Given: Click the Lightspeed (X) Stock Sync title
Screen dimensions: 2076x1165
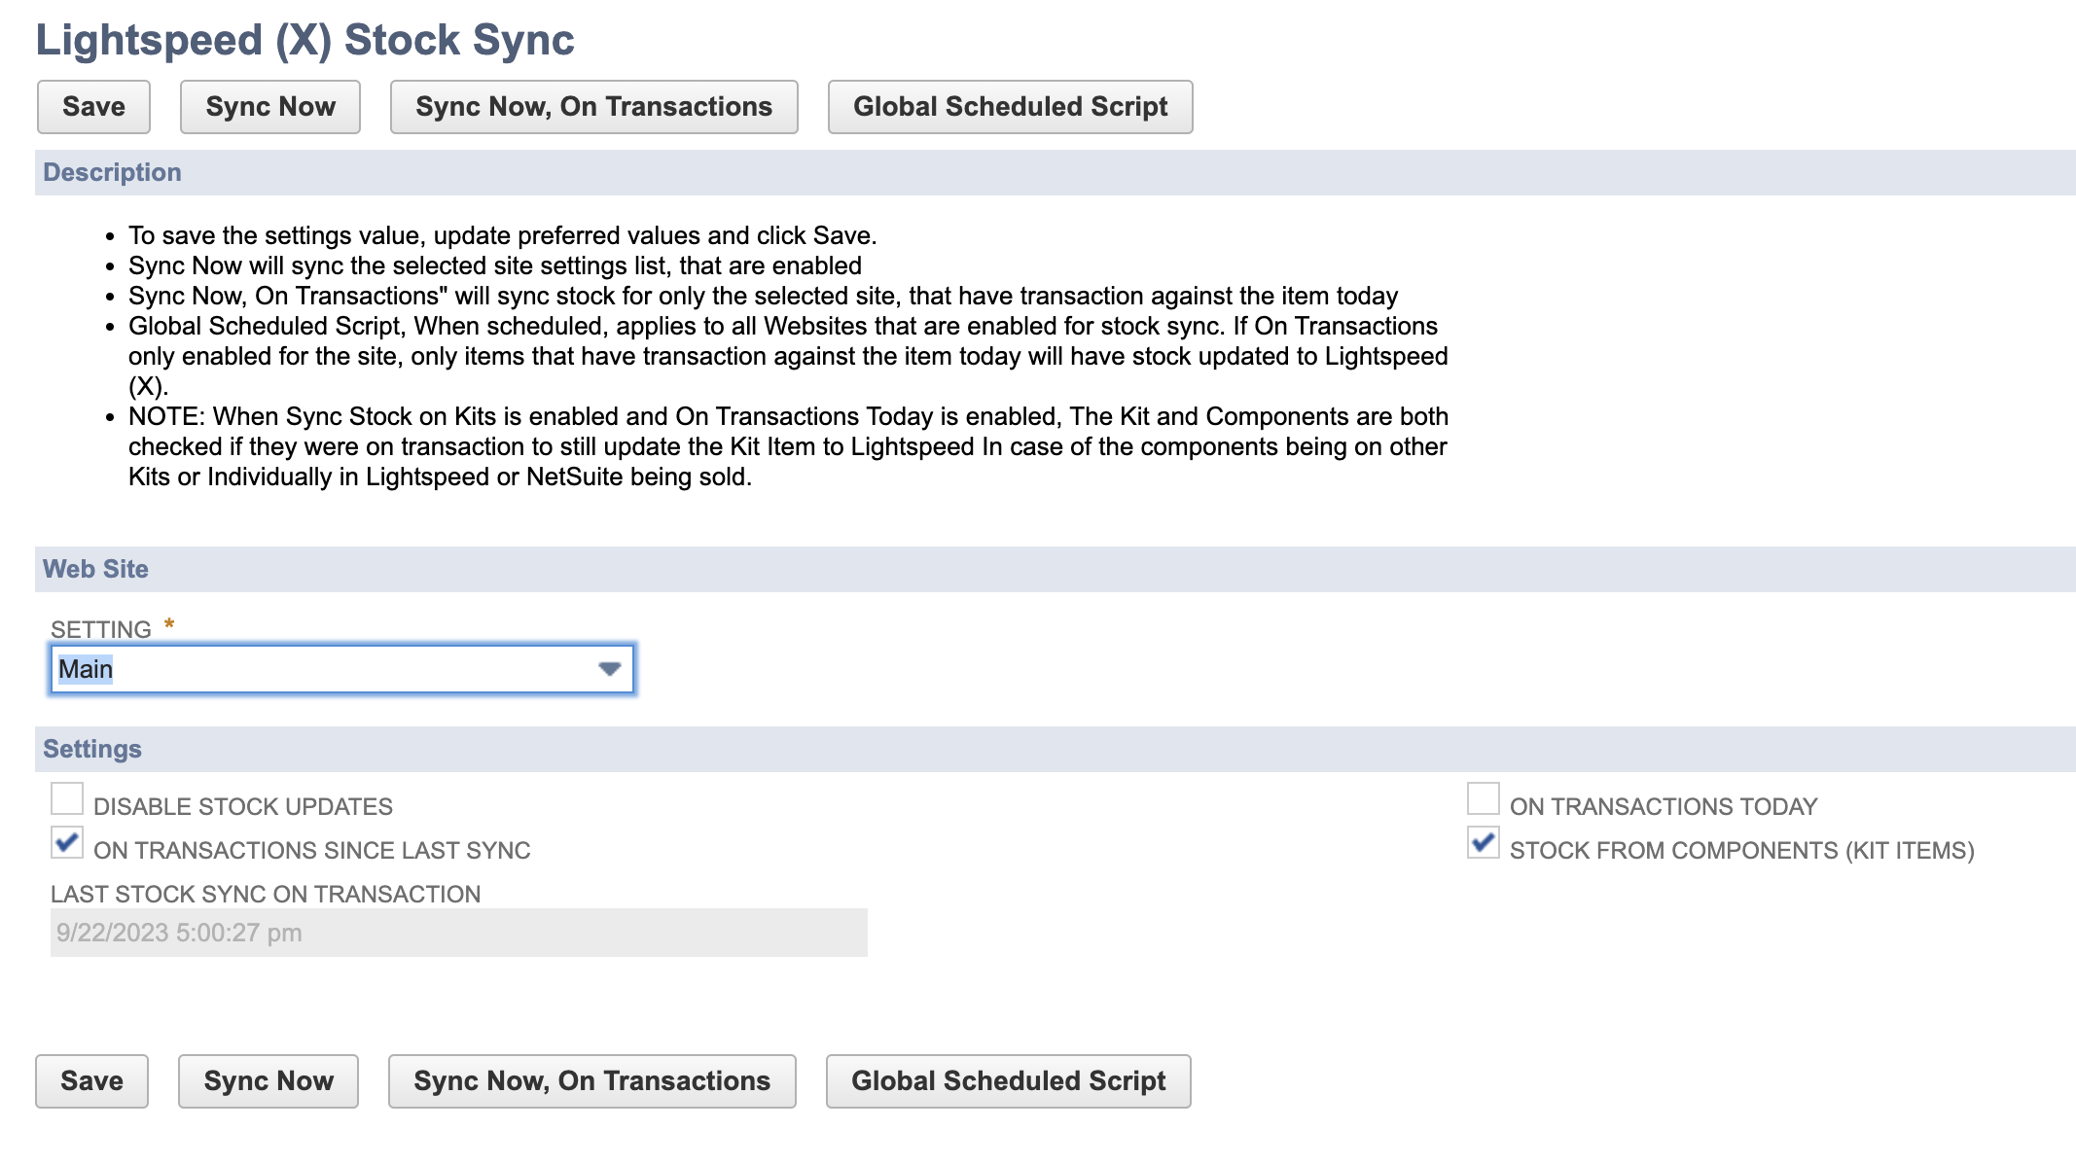Looking at the screenshot, I should coord(304,41).
